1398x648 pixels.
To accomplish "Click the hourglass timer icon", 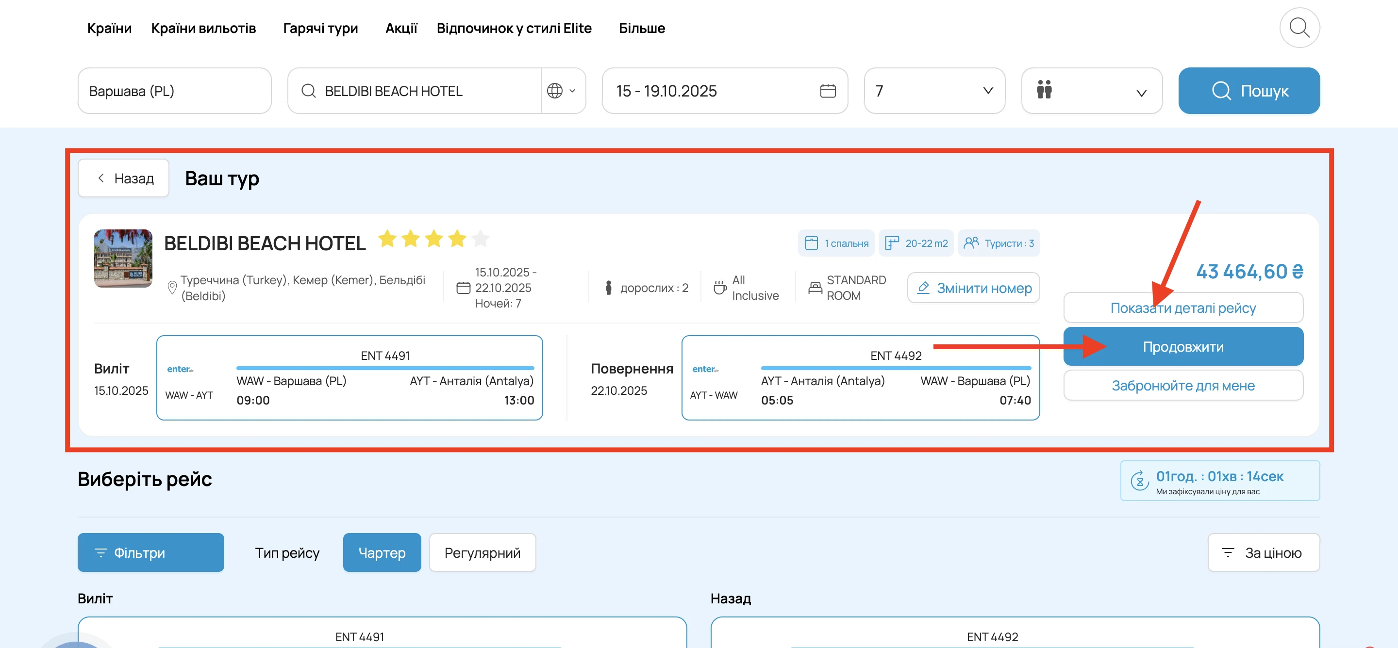I will coord(1140,481).
